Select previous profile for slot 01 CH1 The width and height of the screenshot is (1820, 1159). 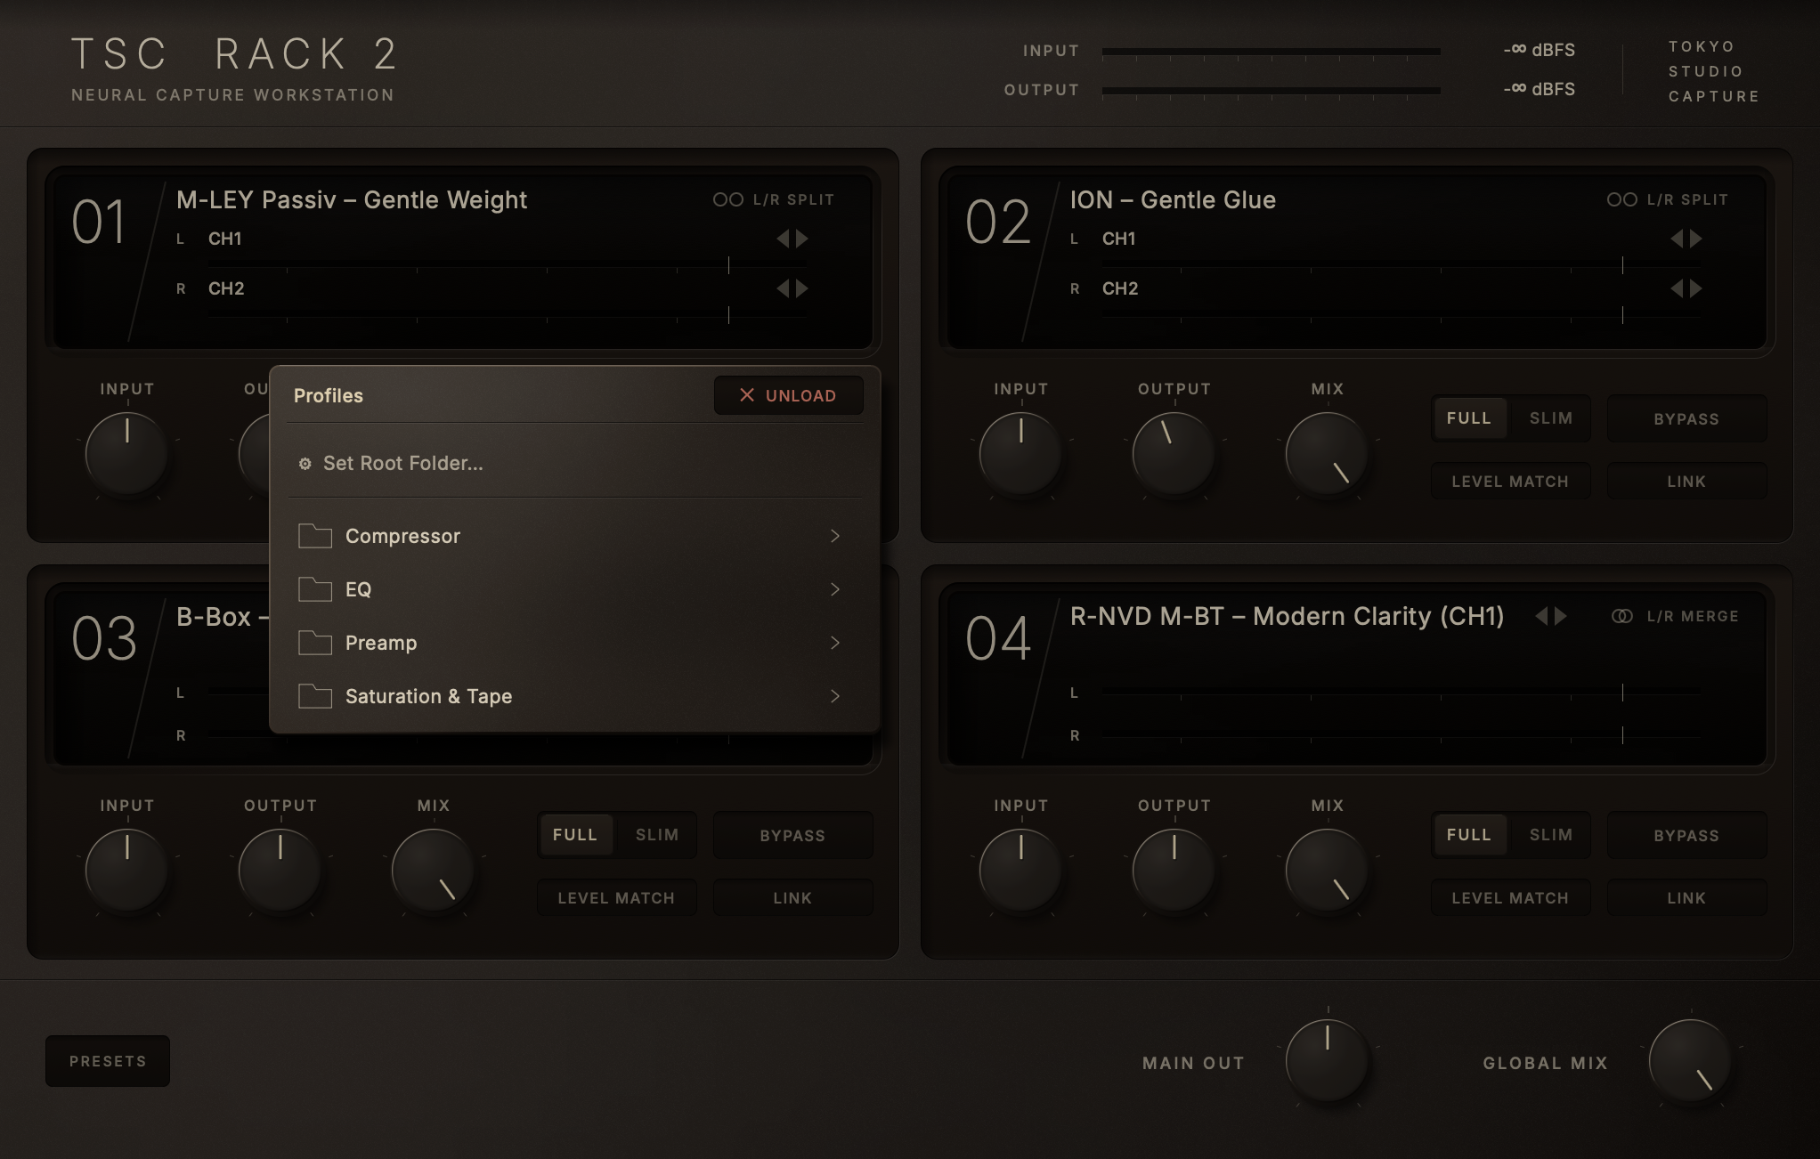[x=783, y=239]
